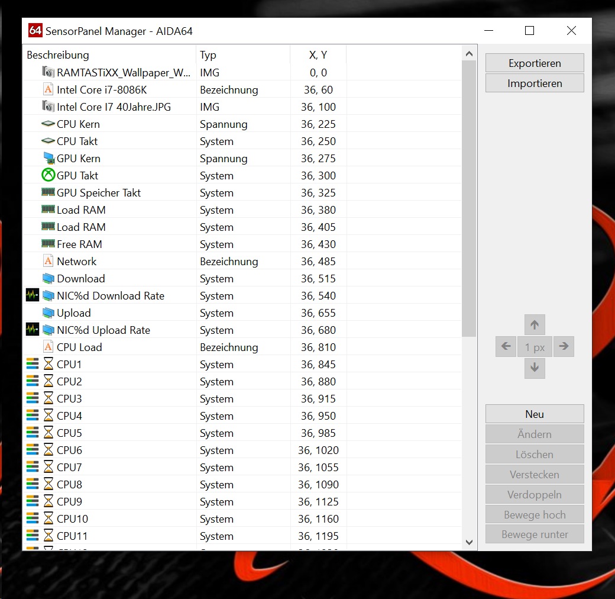Move item left with the left arrow button

(x=506, y=346)
